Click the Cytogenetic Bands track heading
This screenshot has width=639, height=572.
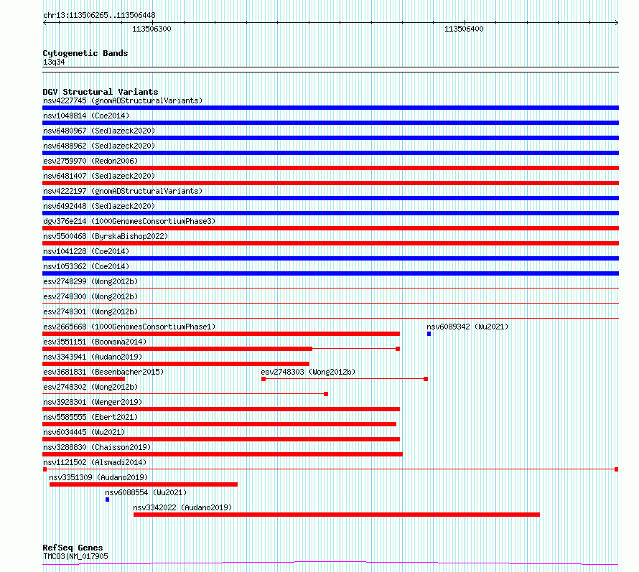[85, 53]
